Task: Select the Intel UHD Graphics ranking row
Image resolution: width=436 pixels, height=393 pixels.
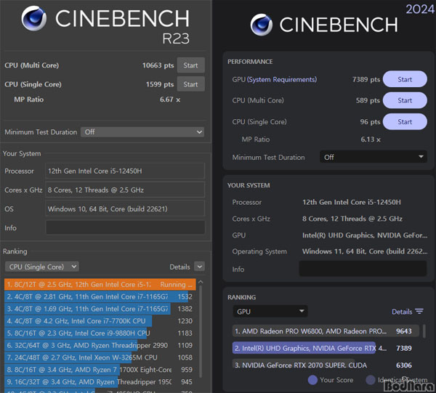Action: coord(326,348)
